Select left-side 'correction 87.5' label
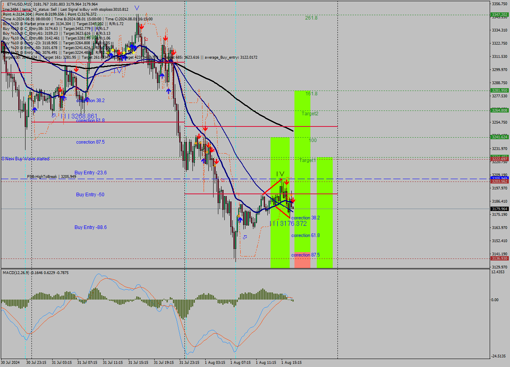Screen dimensions: 510x367 click(x=91, y=142)
